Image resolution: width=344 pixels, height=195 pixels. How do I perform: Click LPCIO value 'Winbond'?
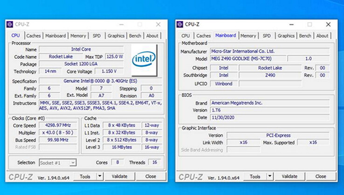tap(224, 84)
